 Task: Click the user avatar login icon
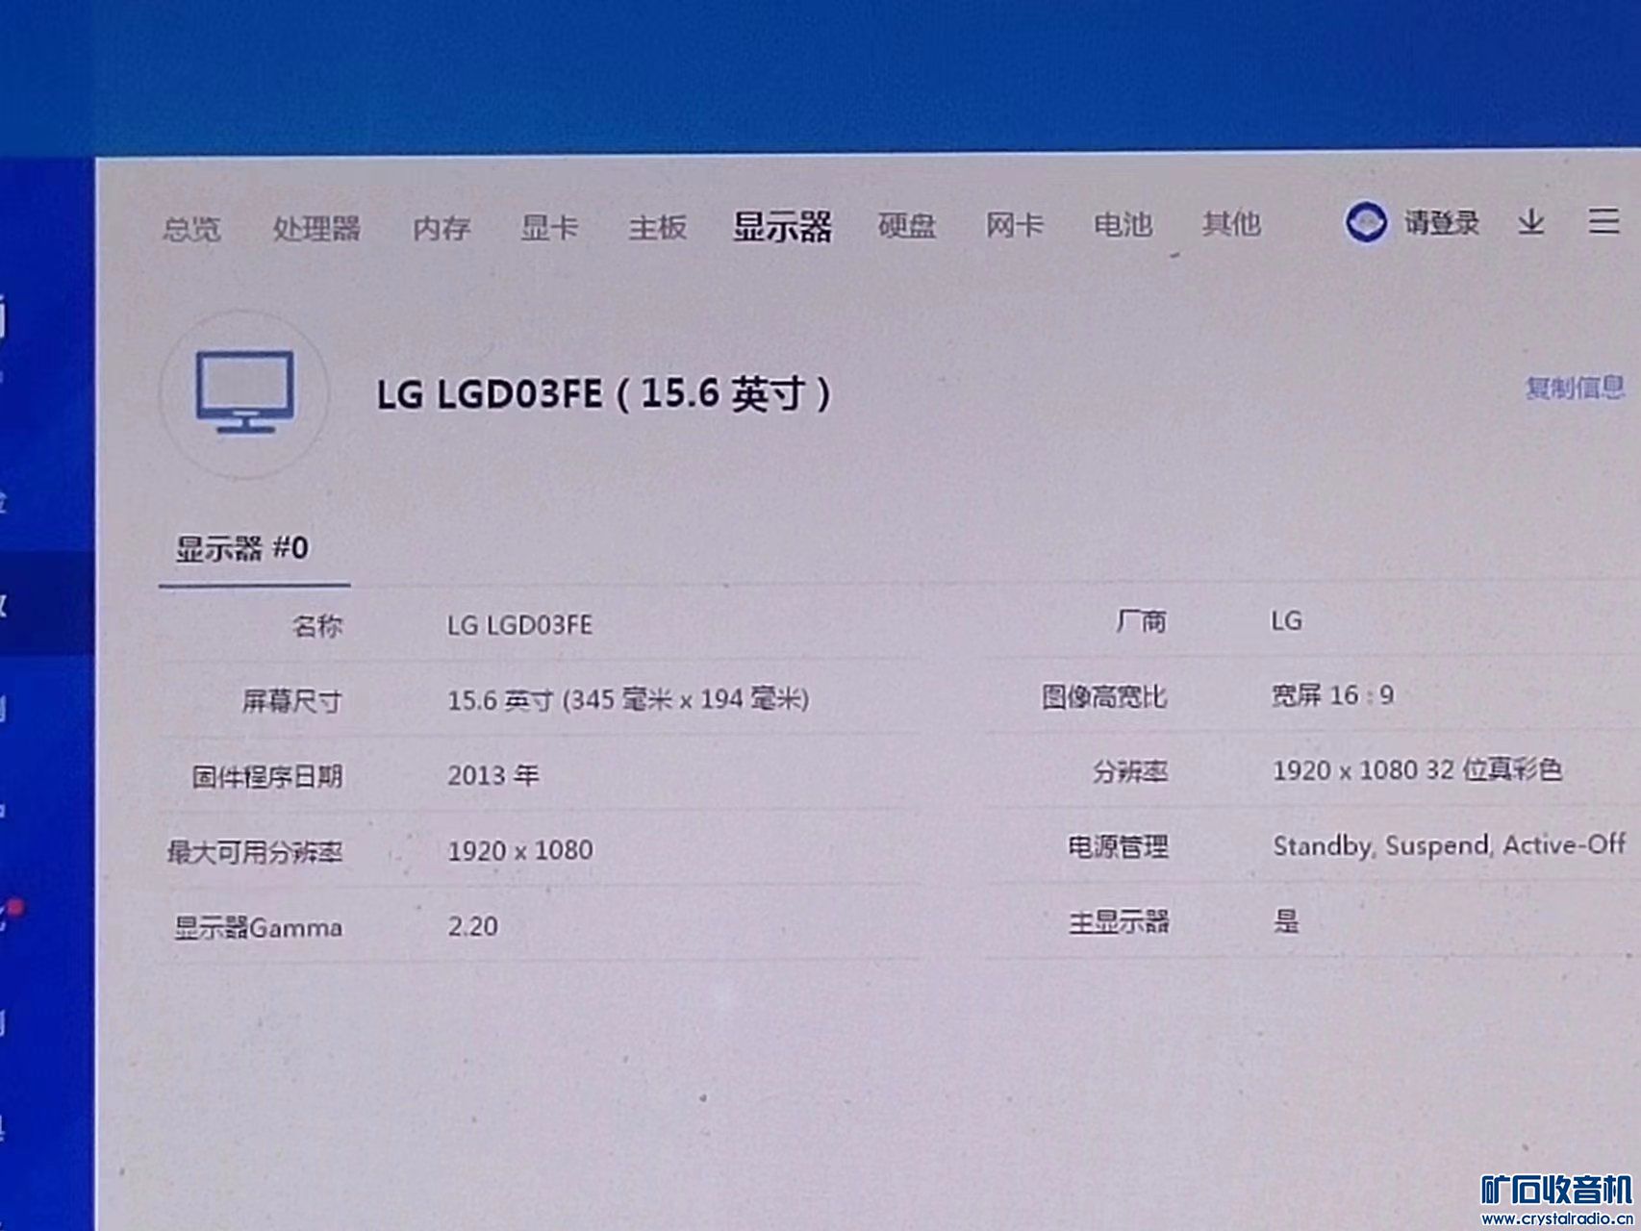point(1366,222)
